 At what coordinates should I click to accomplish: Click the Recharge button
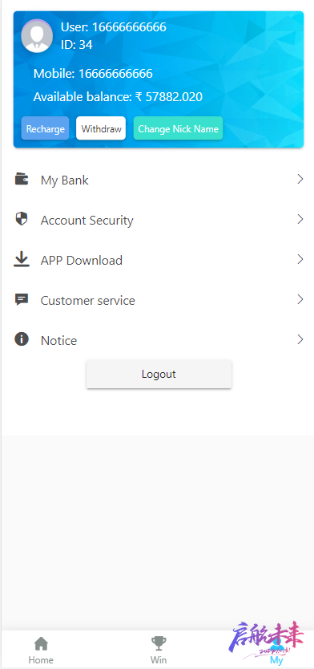point(45,128)
